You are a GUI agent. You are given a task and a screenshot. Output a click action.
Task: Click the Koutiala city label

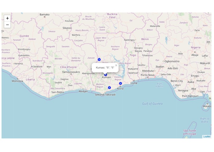tap(69, 21)
